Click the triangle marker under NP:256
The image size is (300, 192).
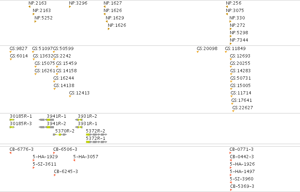tap(227, 7)
